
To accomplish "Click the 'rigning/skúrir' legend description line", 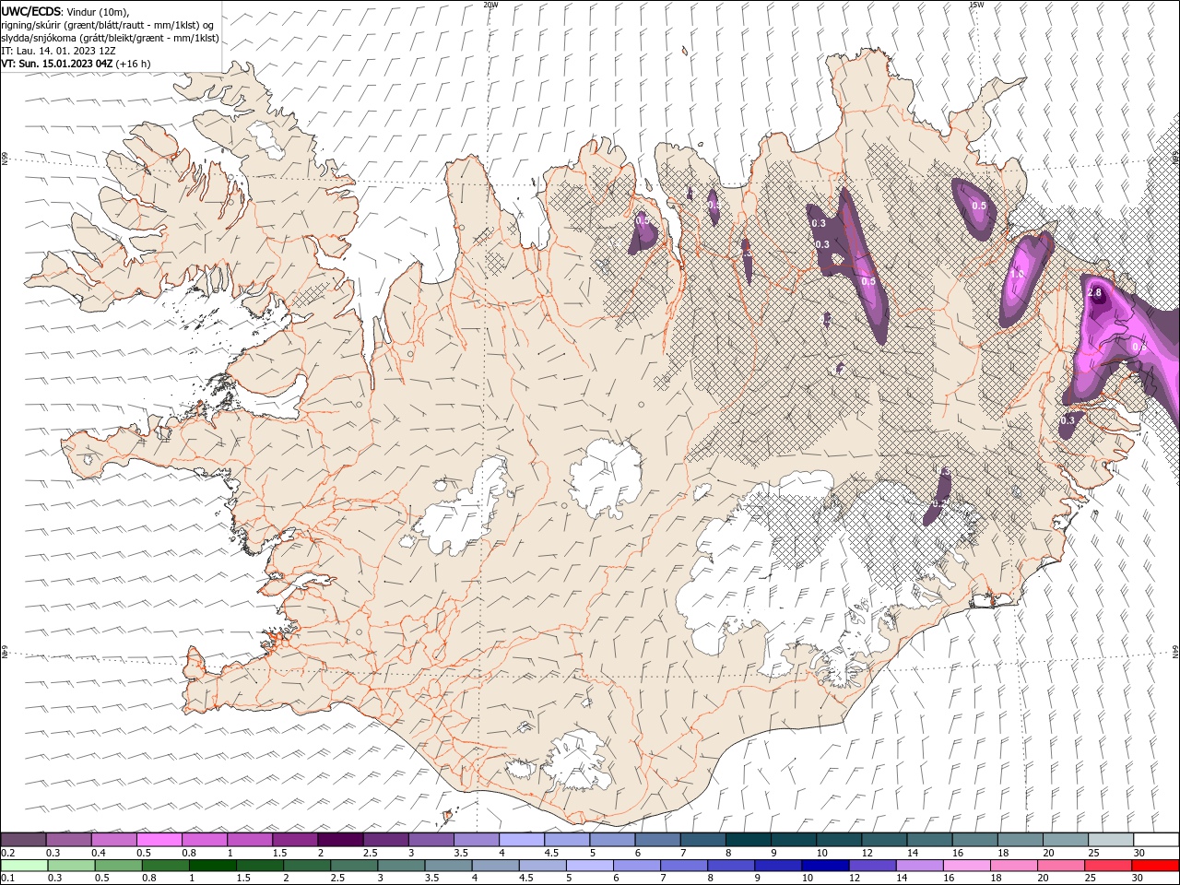I will point(108,25).
